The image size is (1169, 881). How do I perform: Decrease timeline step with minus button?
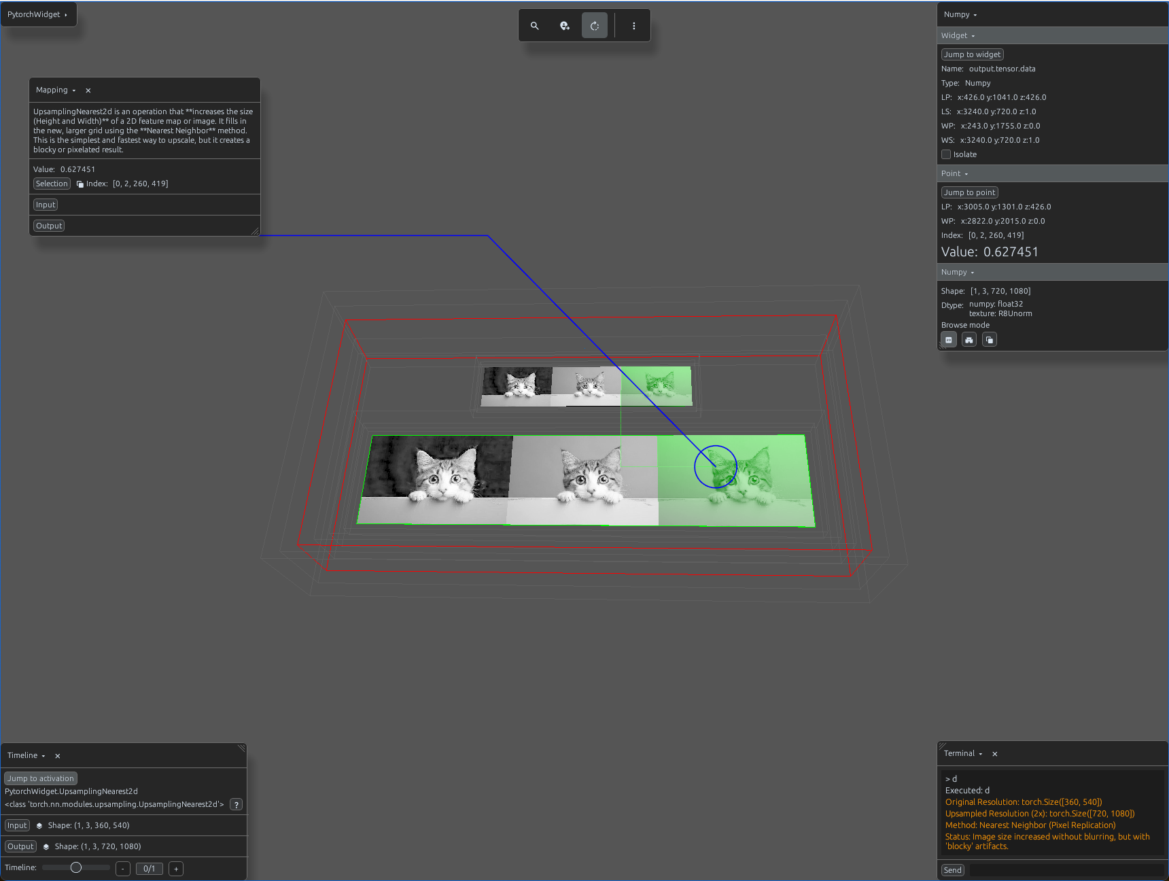pos(123,869)
